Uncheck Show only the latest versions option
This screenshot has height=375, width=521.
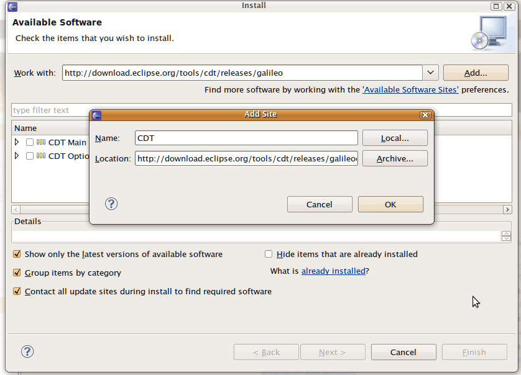(17, 254)
